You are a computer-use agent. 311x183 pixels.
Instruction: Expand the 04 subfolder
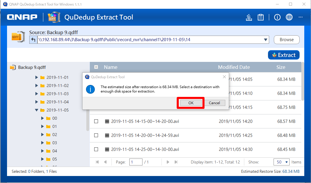point(42,151)
